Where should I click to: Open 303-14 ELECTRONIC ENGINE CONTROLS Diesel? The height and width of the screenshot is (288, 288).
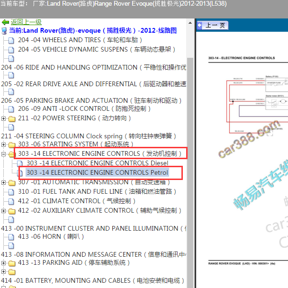[x=98, y=163]
